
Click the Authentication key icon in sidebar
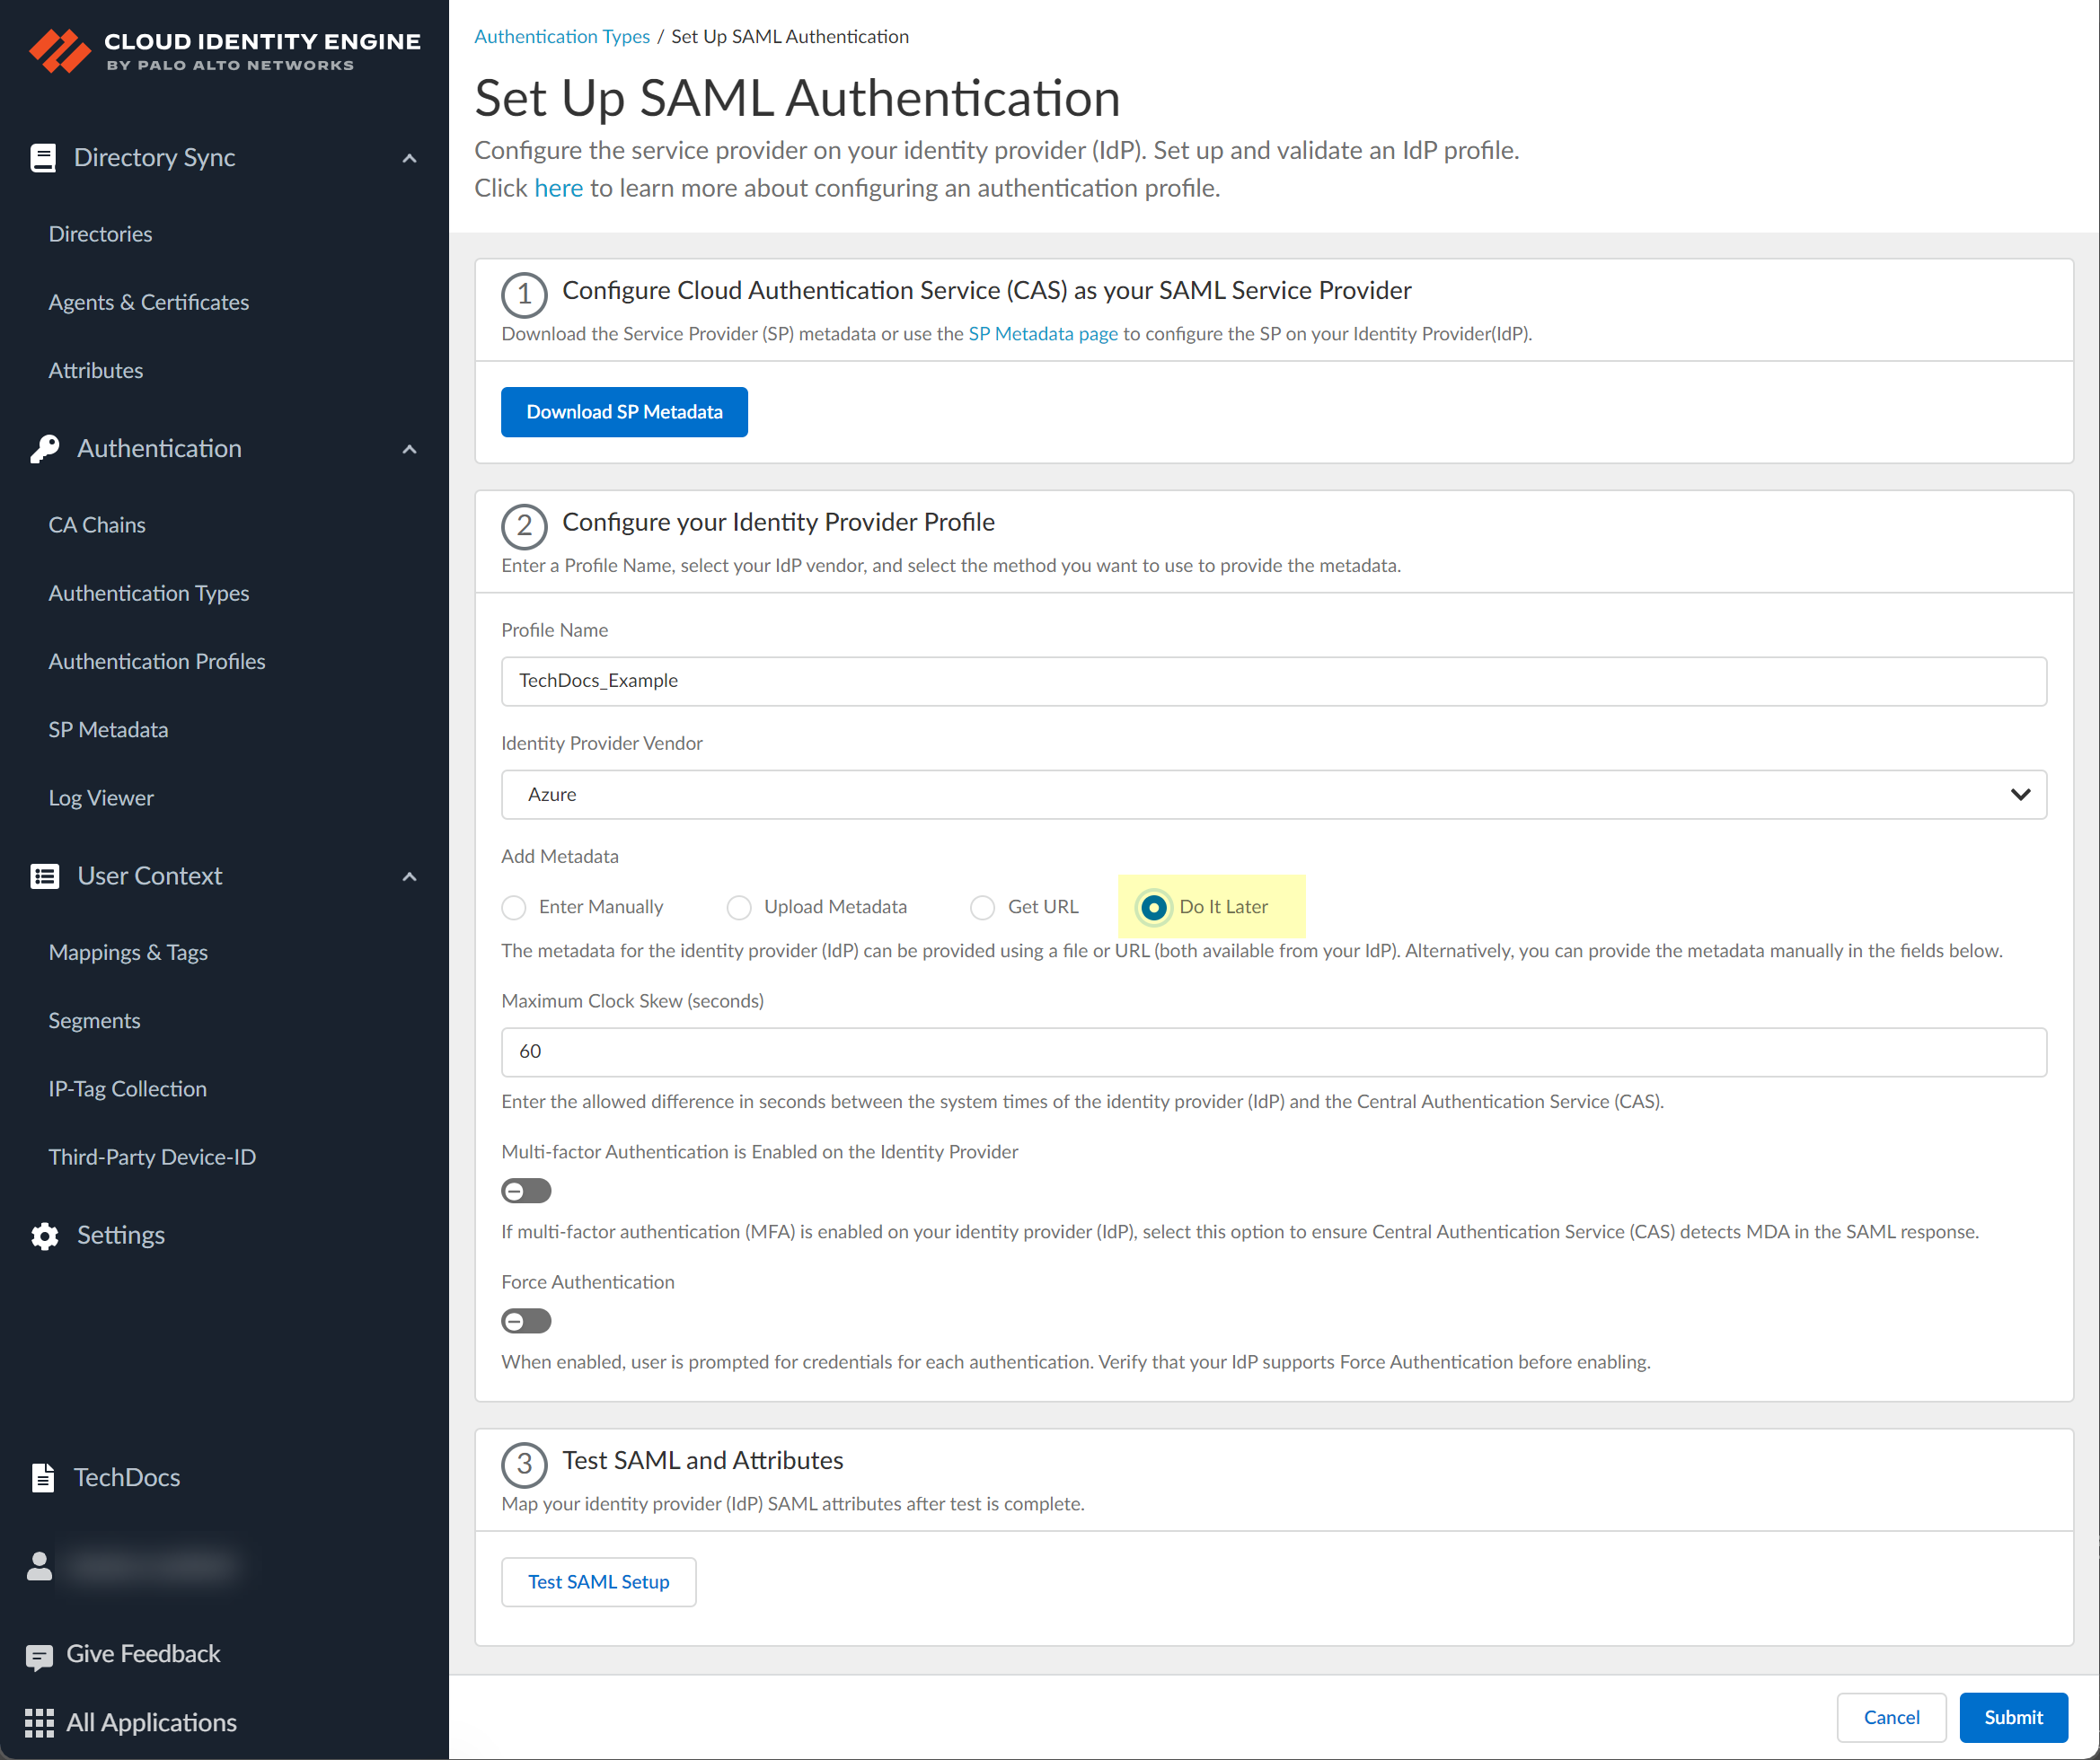pos(45,448)
